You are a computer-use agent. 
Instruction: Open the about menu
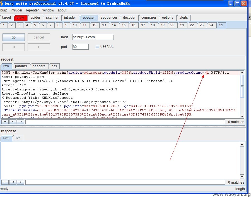(x=62, y=10)
